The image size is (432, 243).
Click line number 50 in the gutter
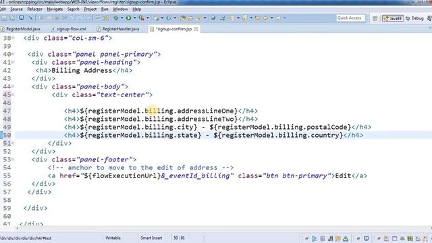(7, 135)
